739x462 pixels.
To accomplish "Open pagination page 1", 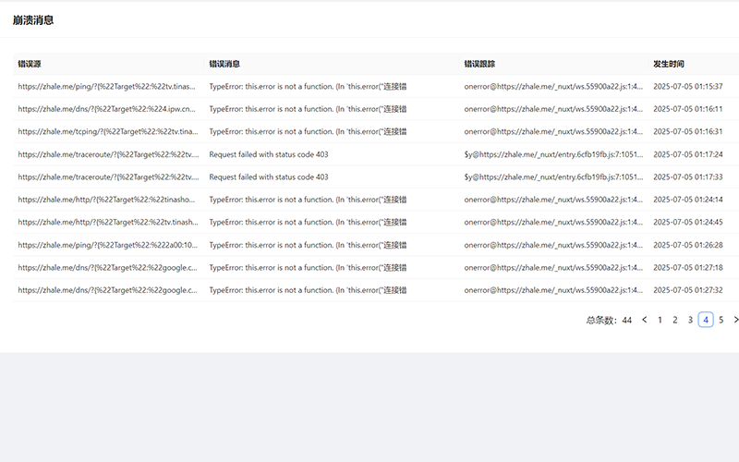I will click(660, 320).
